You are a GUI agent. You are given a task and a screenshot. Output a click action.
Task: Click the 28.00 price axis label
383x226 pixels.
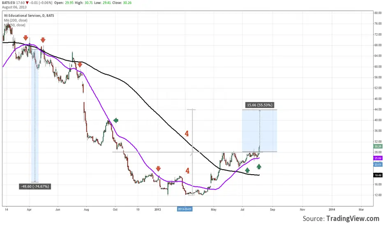(x=378, y=152)
